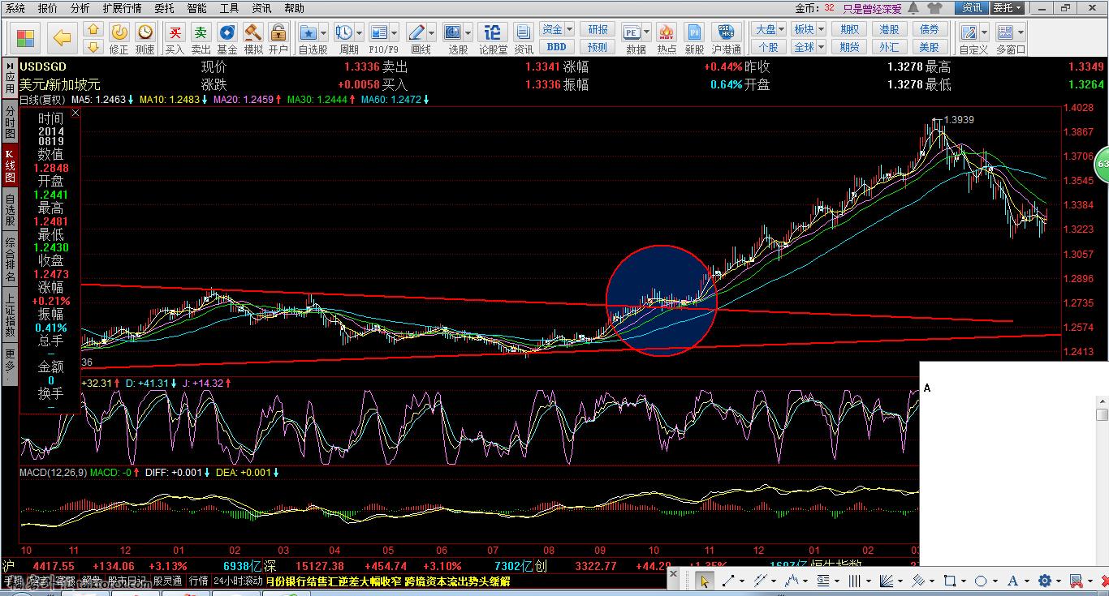Click the 预测 forecast button
The width and height of the screenshot is (1109, 596).
coord(598,47)
